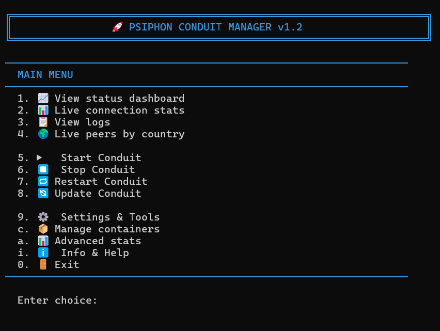Click the logs book icon next to View logs
Viewport: 440px width, 331px height.
point(43,122)
